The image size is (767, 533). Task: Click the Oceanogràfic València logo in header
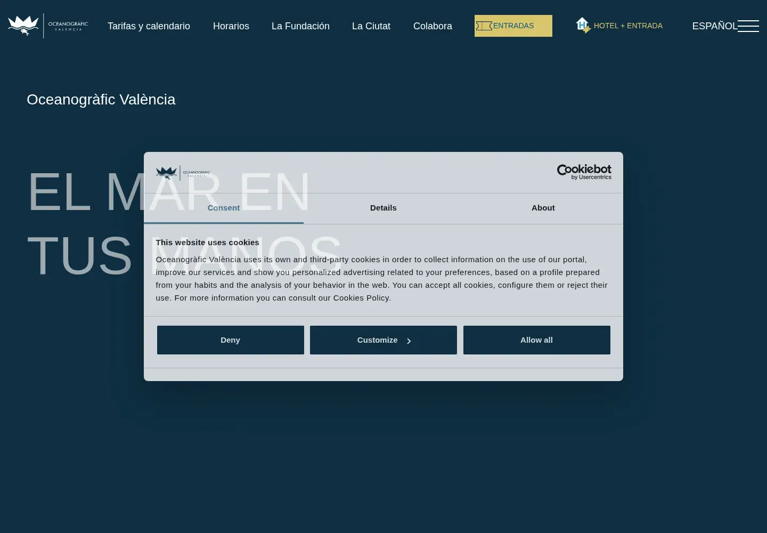48,26
